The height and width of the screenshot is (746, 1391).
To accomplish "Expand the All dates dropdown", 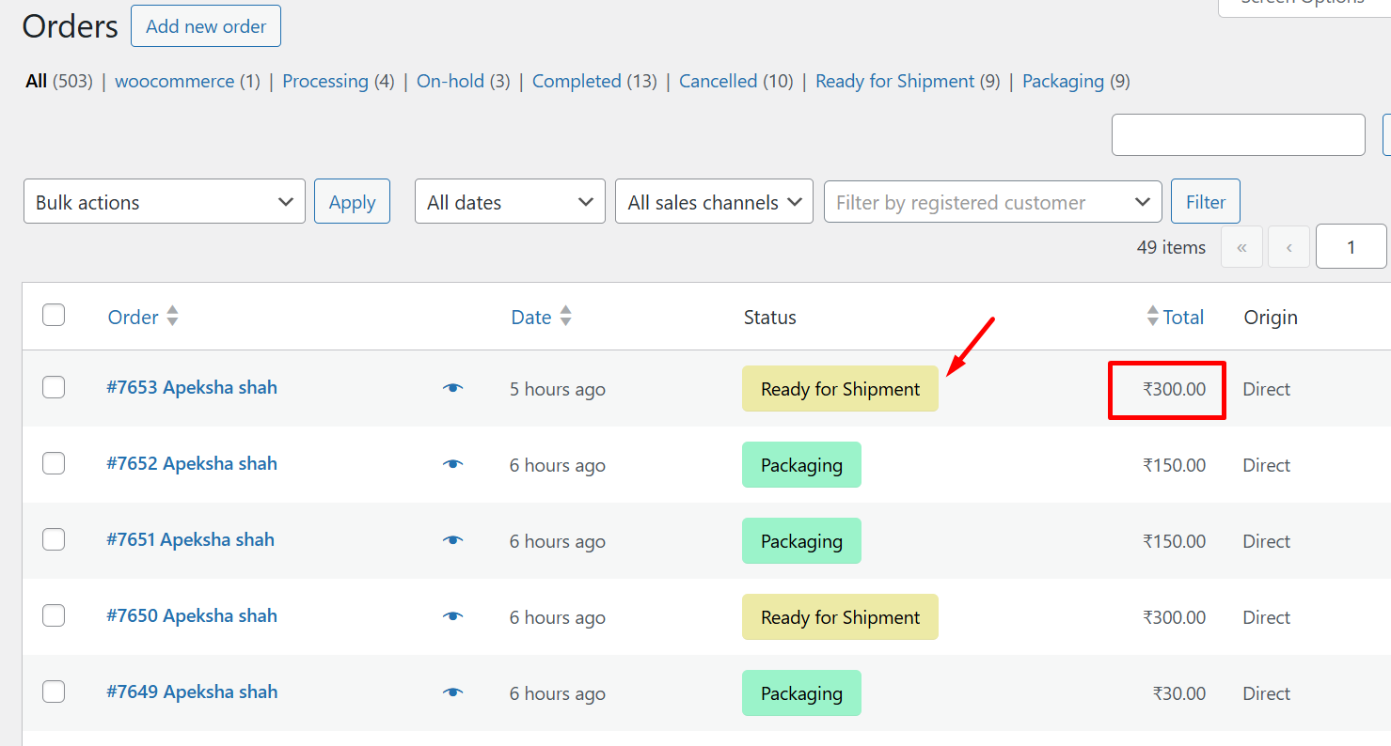I will (509, 202).
